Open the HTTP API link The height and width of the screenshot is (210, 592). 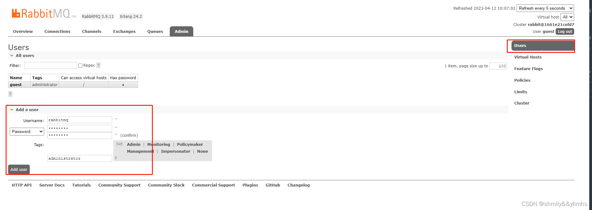tap(22, 185)
